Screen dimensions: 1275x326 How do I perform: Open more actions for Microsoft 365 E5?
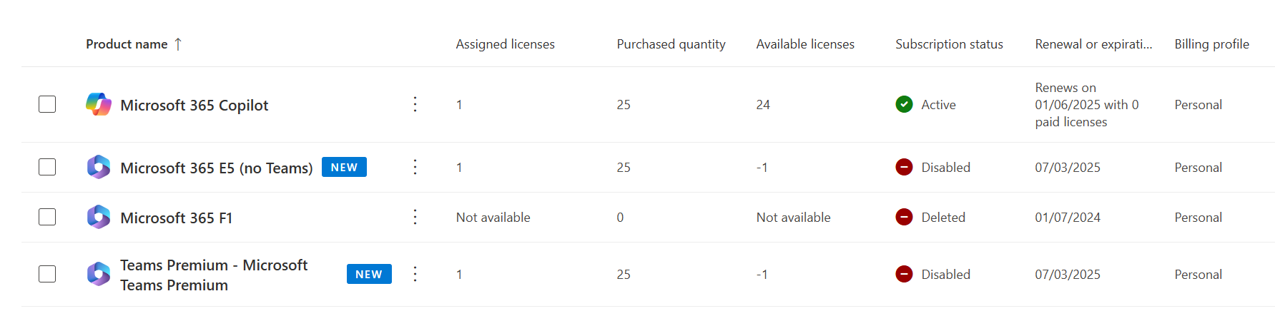coord(415,167)
